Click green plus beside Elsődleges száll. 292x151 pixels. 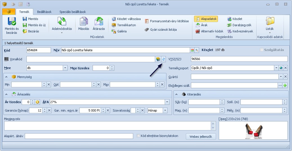[285, 85]
